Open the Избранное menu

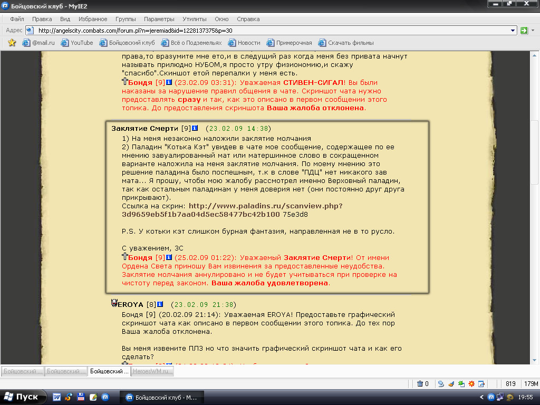point(93,19)
